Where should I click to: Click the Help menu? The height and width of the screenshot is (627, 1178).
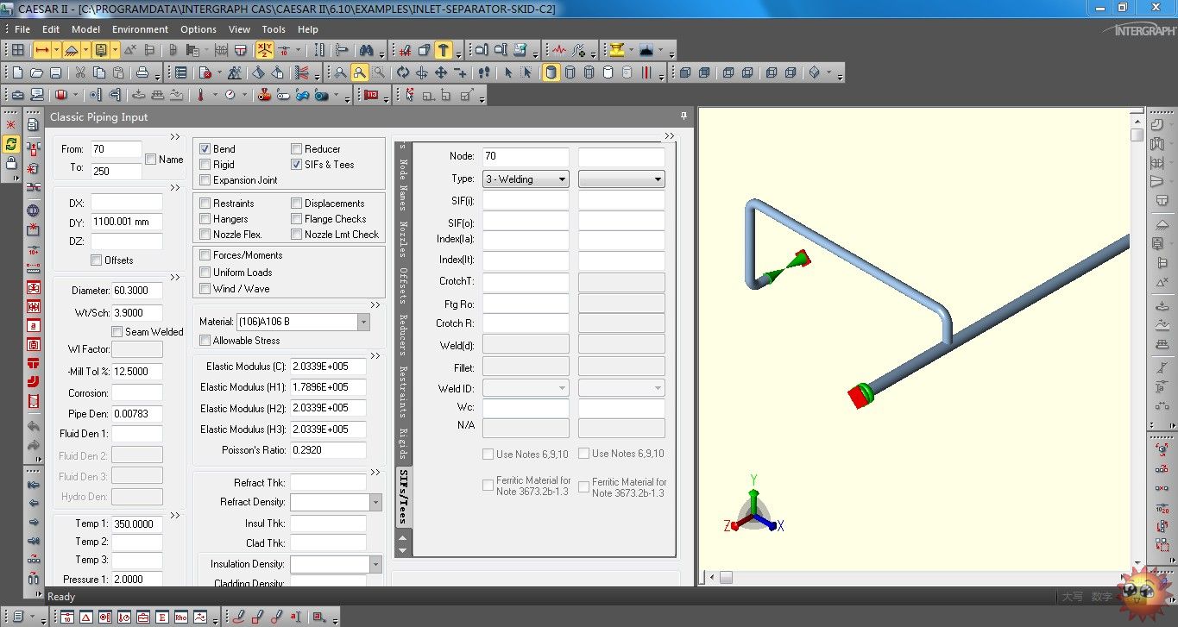(308, 29)
